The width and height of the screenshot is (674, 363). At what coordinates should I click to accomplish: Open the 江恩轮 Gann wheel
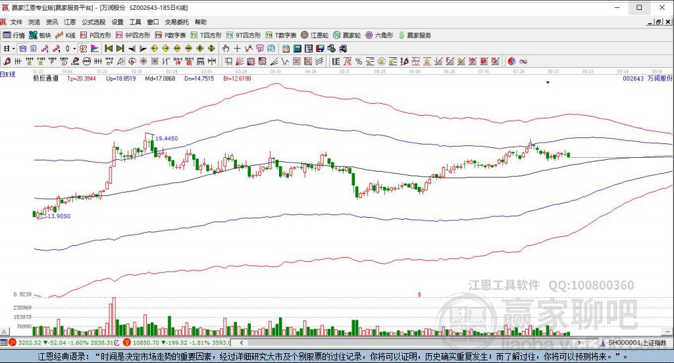click(x=315, y=36)
